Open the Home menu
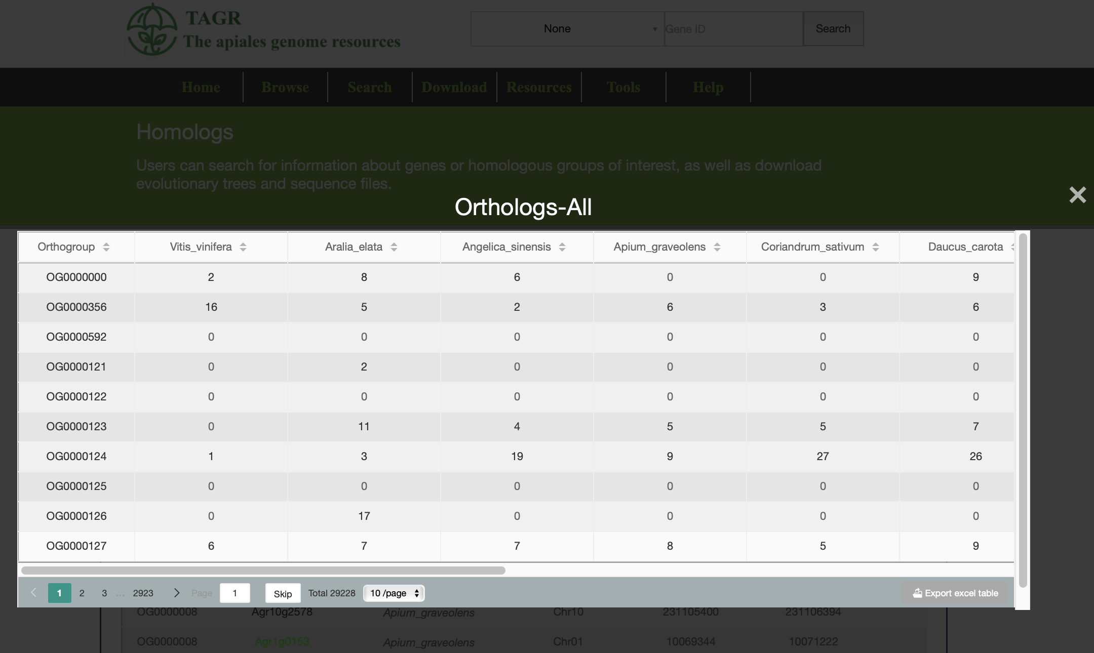1094x653 pixels. click(201, 87)
